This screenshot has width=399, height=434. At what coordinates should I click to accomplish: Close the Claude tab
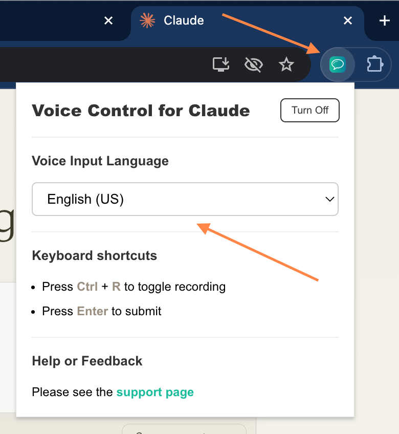pos(348,20)
